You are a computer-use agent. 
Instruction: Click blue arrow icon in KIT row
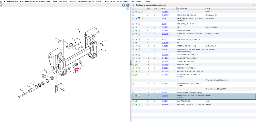pos(136,12)
